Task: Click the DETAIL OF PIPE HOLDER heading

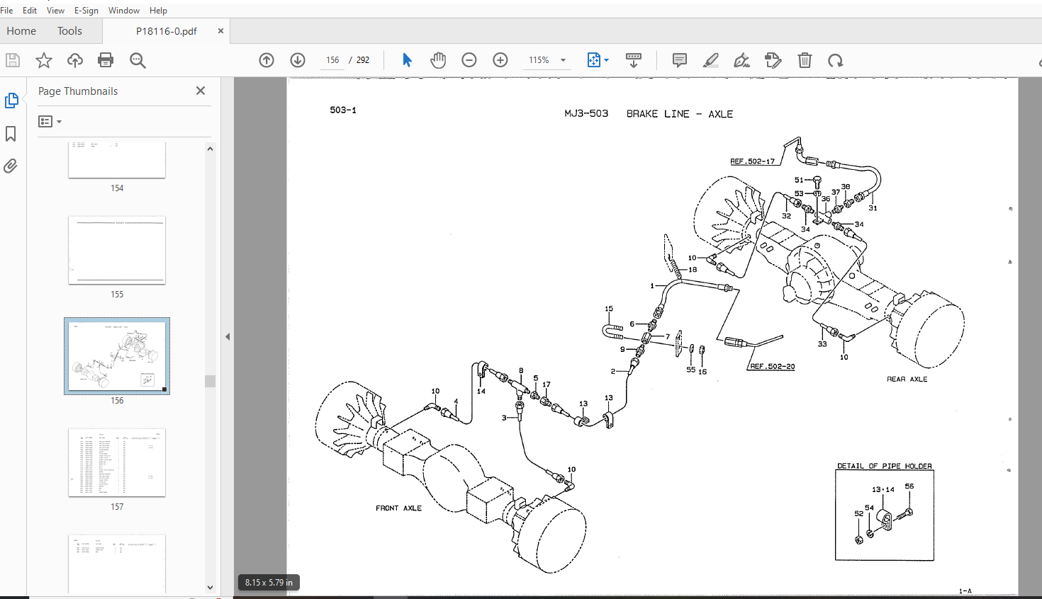Action: [x=885, y=466]
